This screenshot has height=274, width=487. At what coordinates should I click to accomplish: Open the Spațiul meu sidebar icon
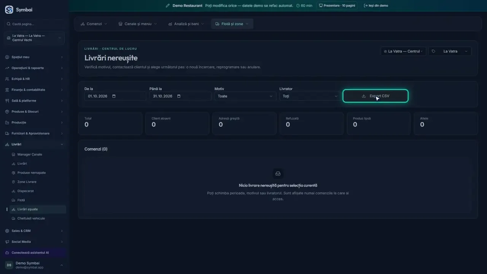point(7,57)
